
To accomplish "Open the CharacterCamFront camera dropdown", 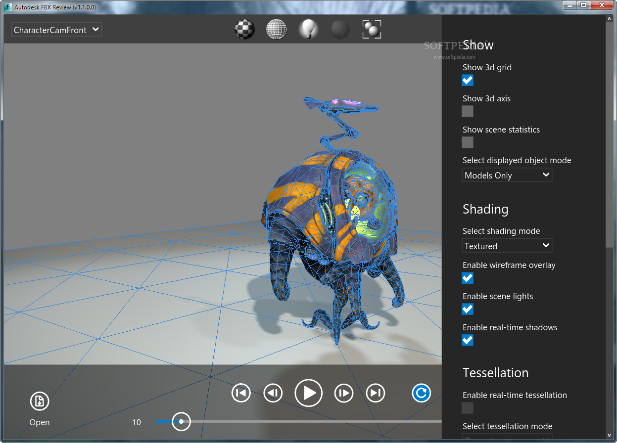I will 56,30.
